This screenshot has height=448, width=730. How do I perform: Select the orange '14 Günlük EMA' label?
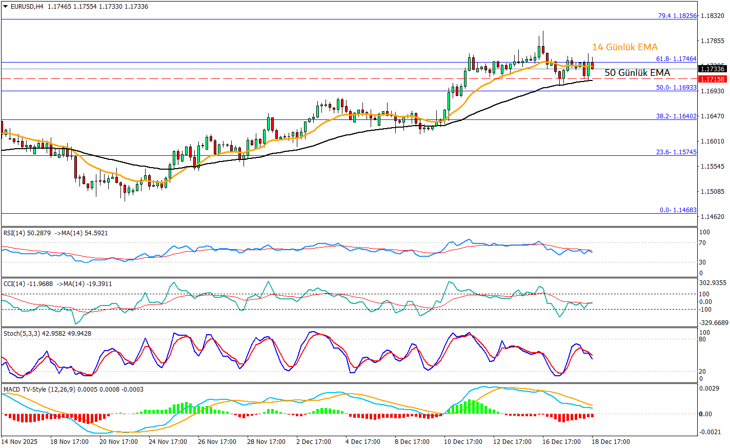[x=624, y=47]
